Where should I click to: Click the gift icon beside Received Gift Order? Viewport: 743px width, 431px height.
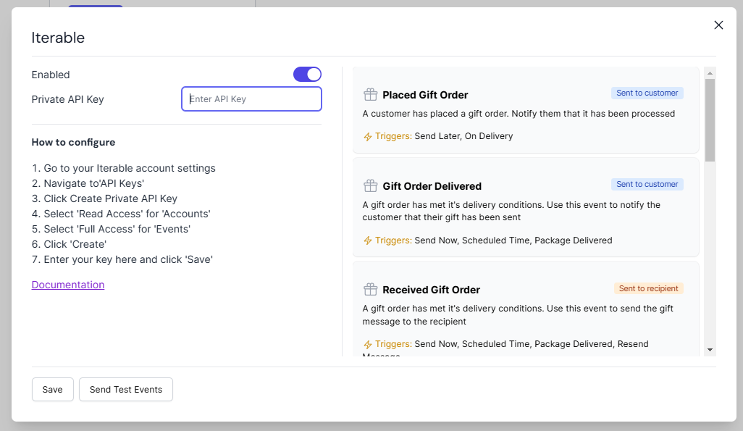pos(370,289)
